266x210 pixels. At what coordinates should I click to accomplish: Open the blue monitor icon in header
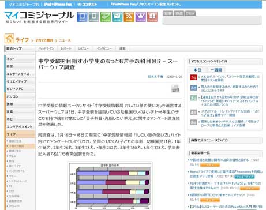[x=82, y=17]
